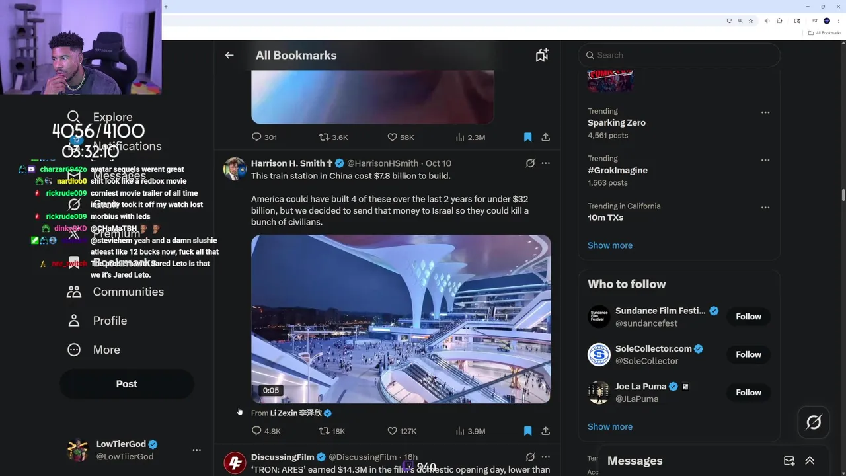
Task: Open Chrome side panel search icon
Action: [797, 21]
